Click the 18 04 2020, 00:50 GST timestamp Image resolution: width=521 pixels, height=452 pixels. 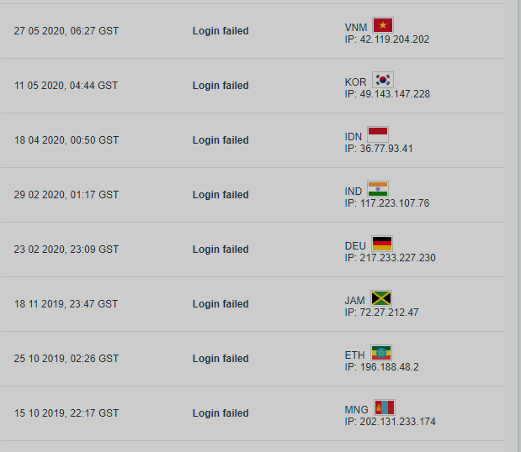66,140
